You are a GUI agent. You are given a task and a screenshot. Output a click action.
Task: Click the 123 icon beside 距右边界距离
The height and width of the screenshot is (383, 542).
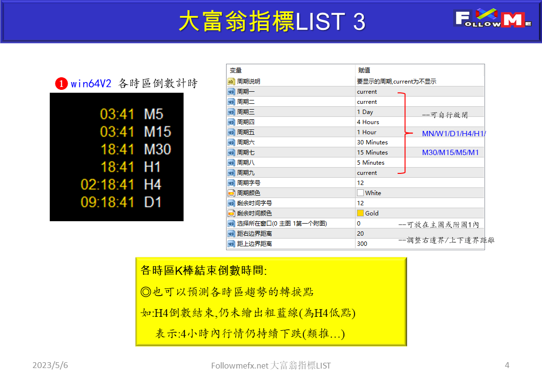[x=230, y=233]
